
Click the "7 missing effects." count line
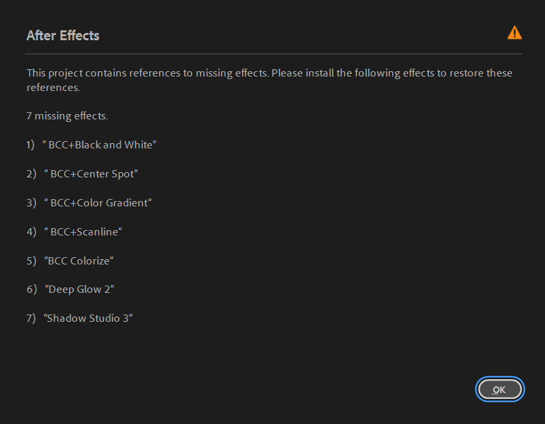coord(67,116)
